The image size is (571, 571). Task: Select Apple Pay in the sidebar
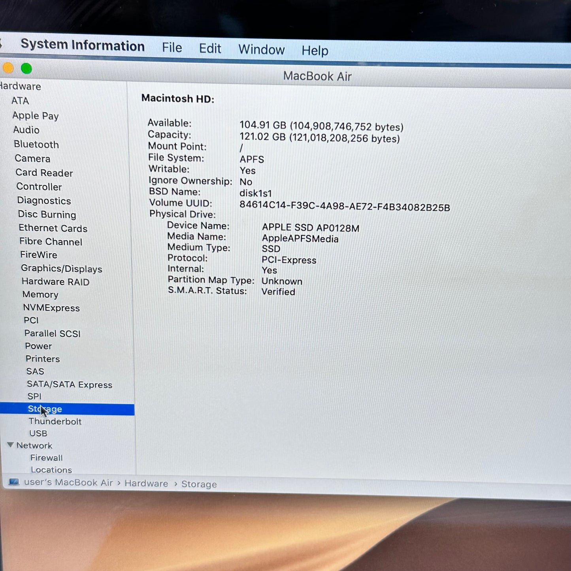[x=36, y=115]
